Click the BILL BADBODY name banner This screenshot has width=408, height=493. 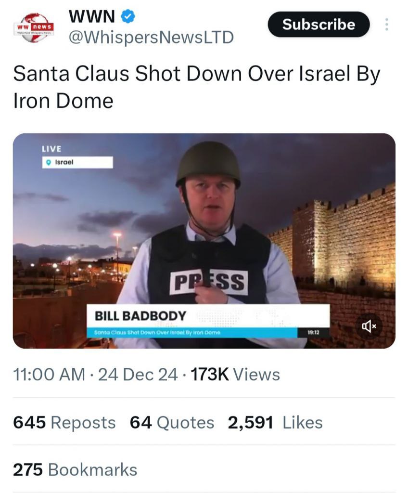(140, 316)
